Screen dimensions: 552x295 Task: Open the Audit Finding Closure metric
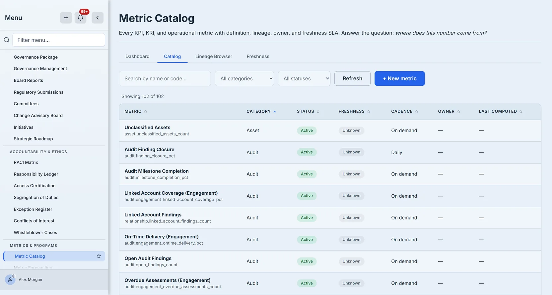(x=149, y=150)
